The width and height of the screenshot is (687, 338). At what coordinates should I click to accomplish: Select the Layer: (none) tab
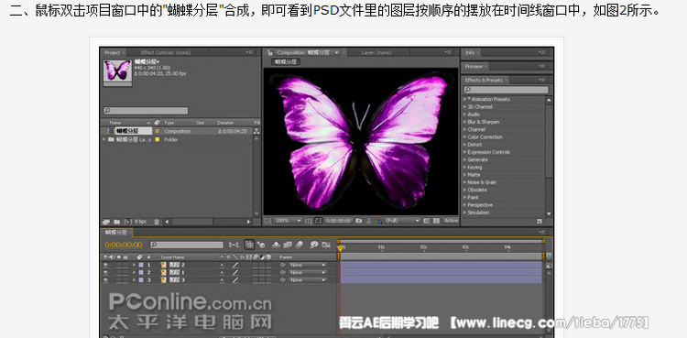click(376, 52)
